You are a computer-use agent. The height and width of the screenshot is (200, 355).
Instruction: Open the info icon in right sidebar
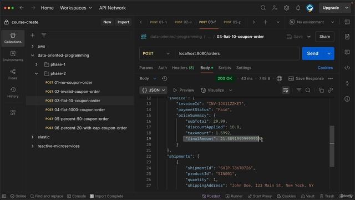click(x=347, y=99)
